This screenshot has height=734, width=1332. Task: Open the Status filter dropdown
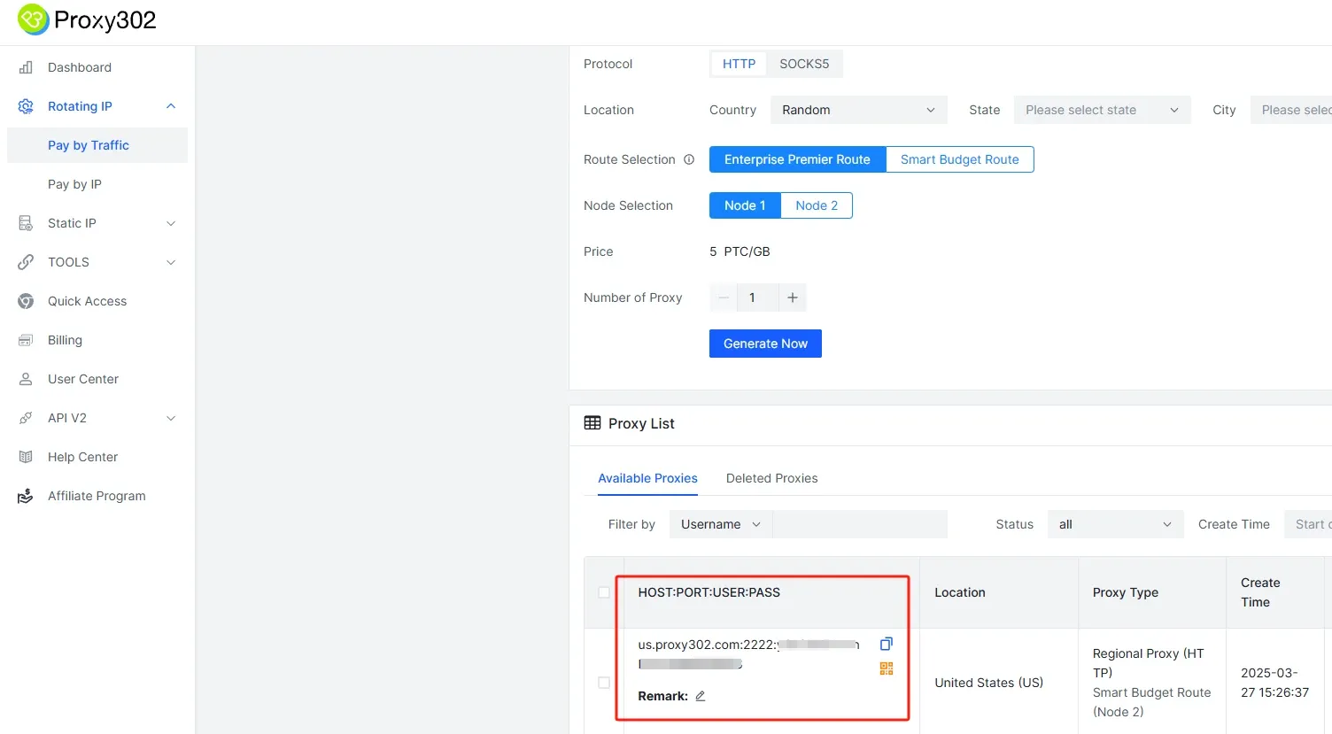pos(1114,524)
